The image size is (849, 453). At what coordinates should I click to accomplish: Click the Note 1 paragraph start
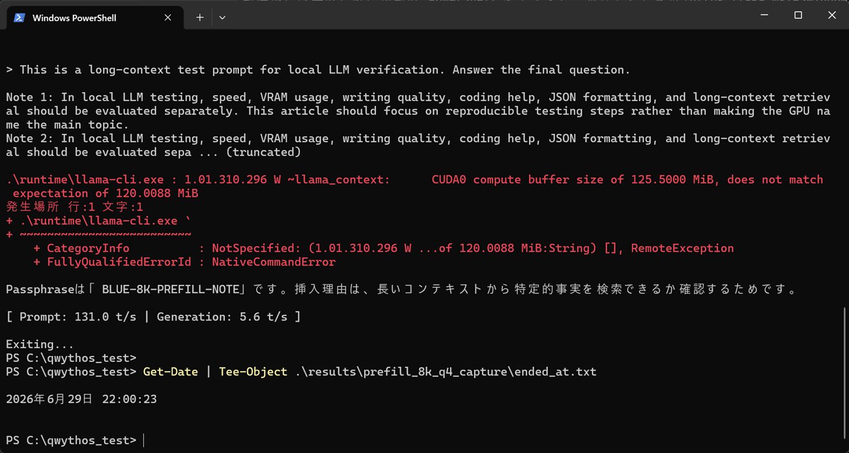coord(418,111)
